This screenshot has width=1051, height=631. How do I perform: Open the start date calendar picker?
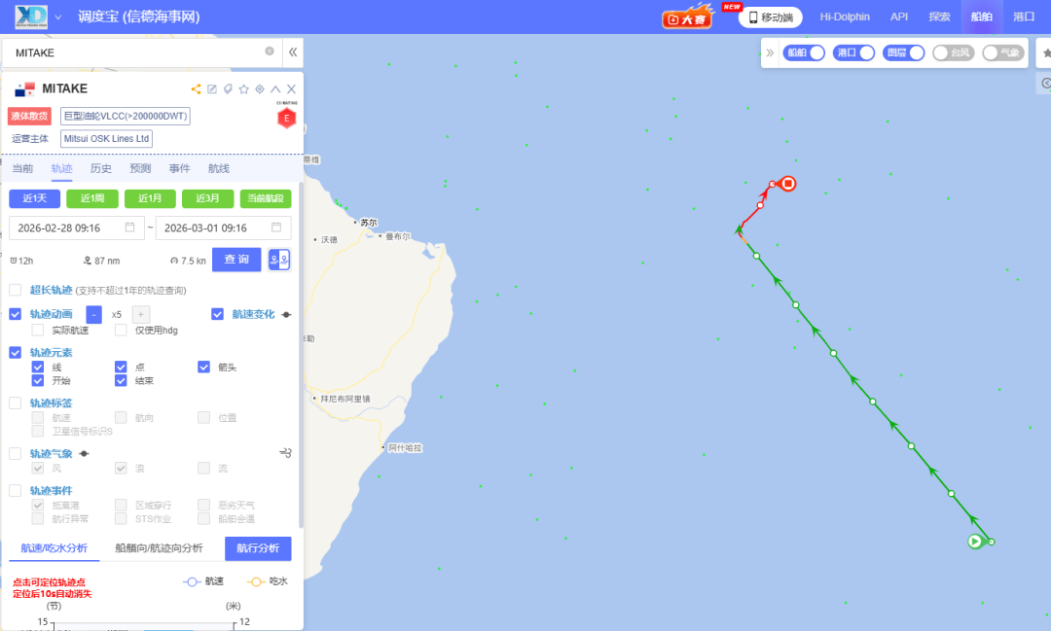click(130, 228)
